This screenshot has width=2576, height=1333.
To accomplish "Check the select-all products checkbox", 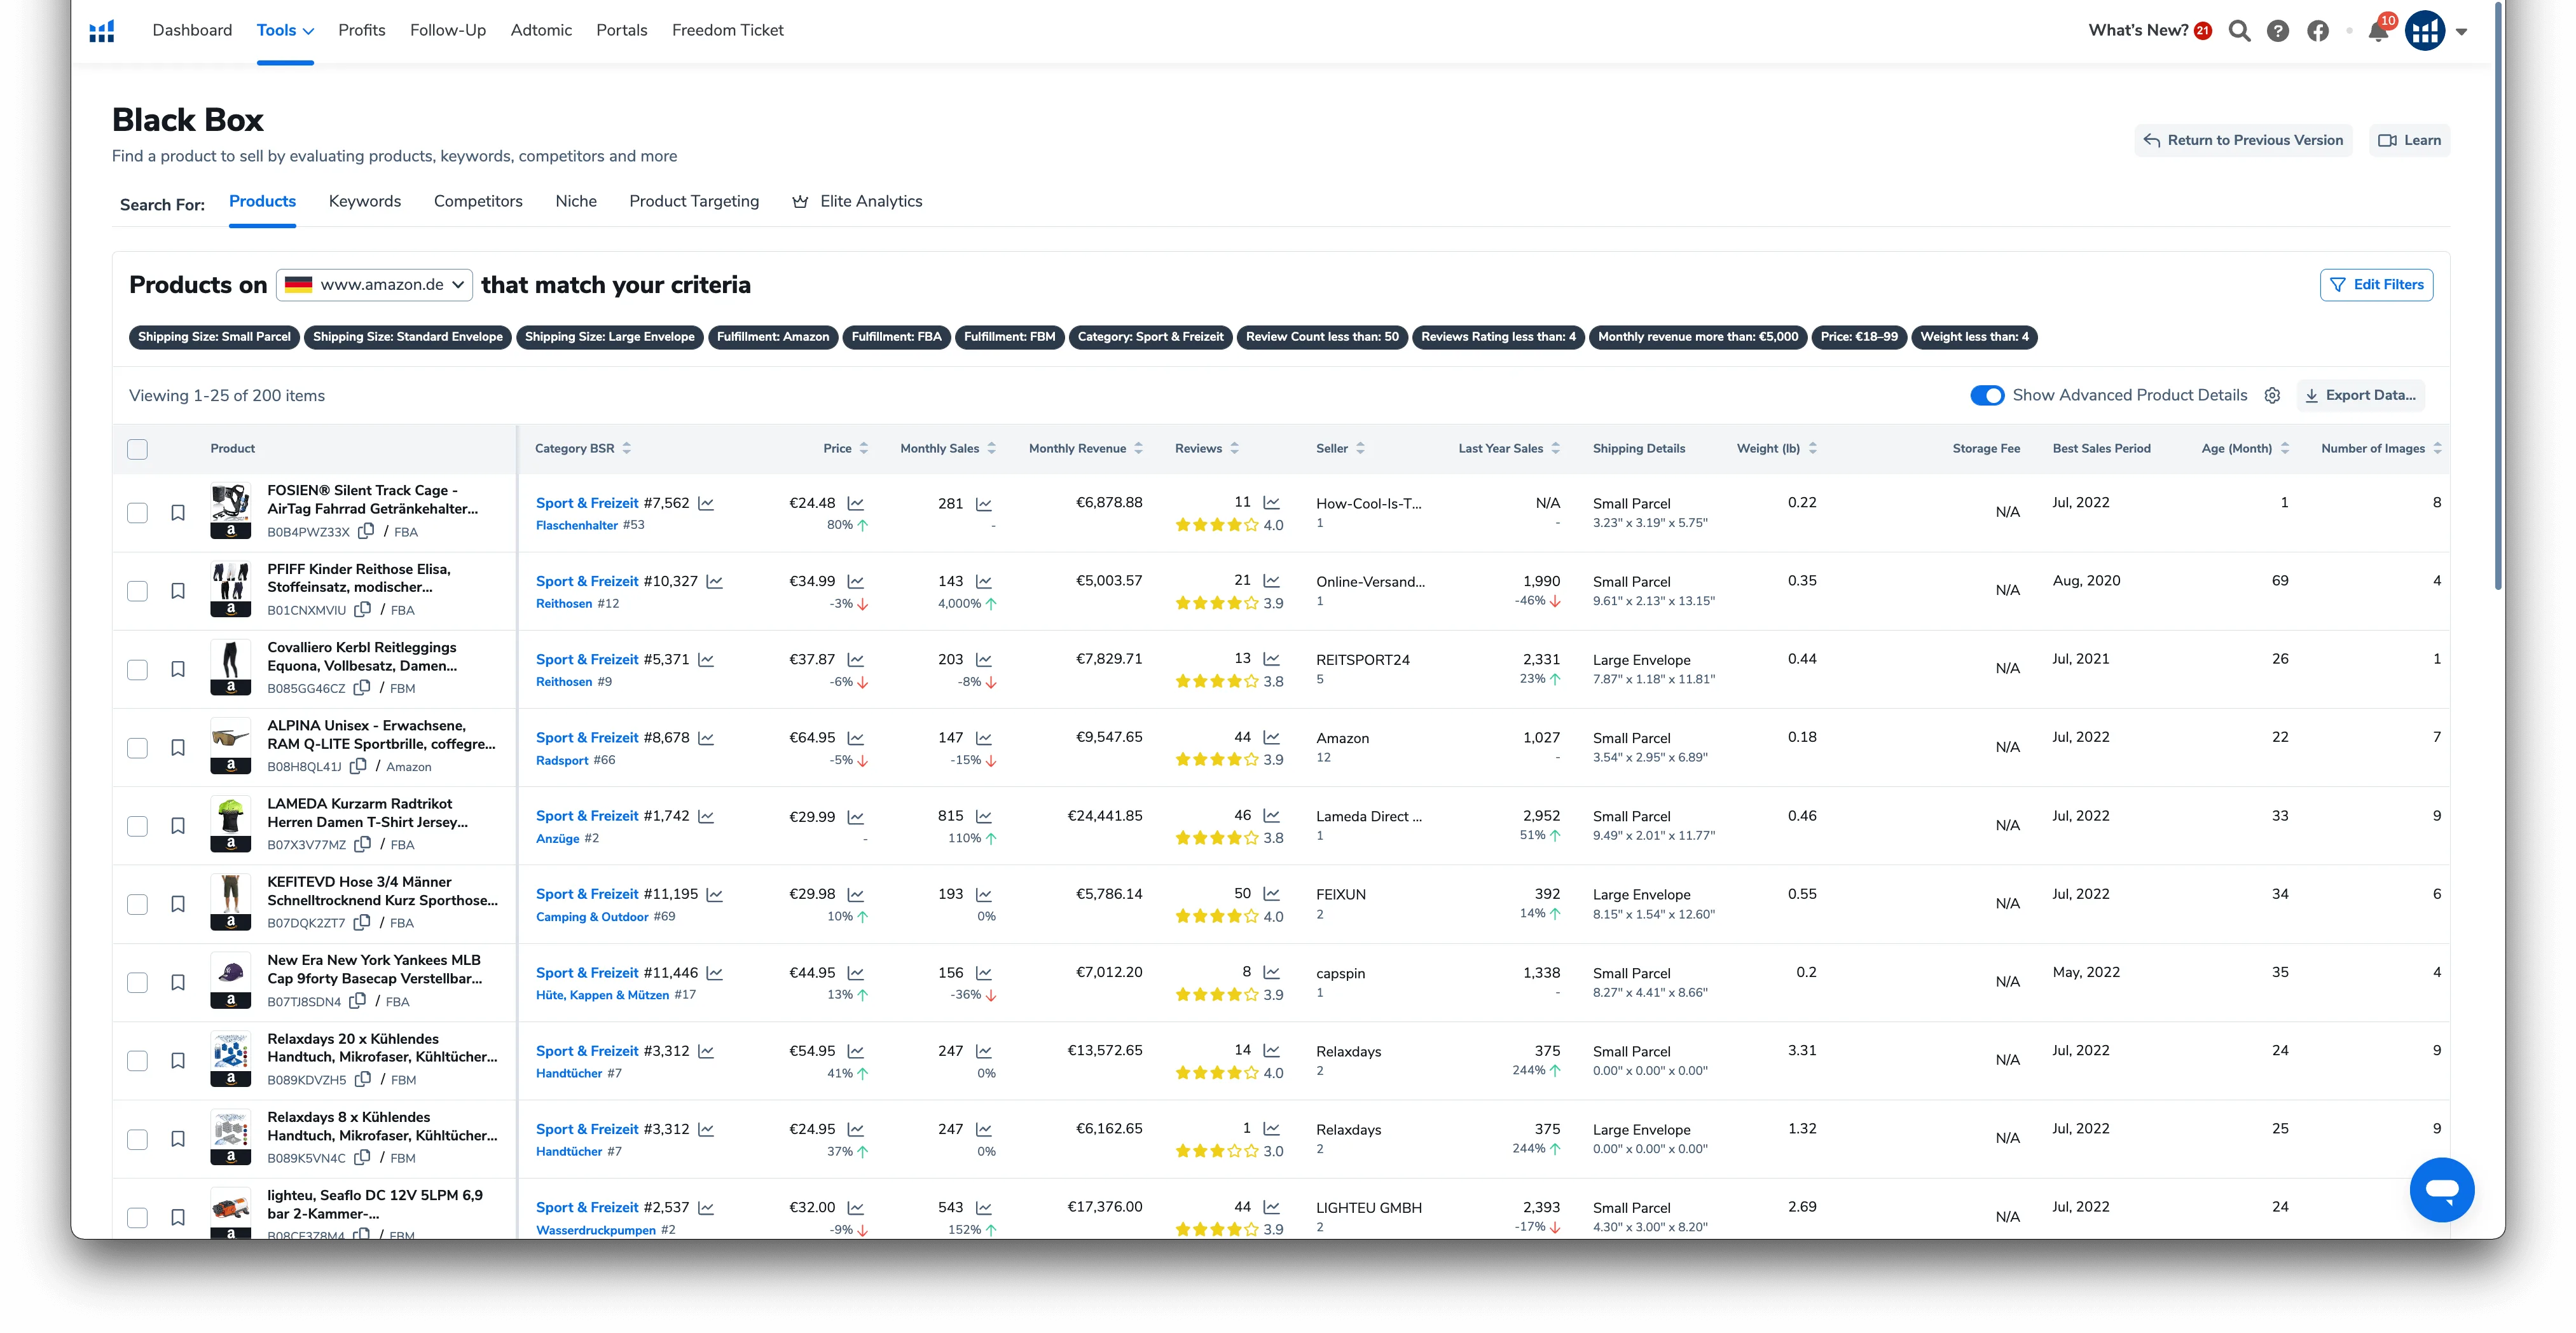I will [138, 449].
